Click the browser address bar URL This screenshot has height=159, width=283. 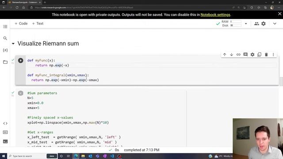pyautogui.click(x=84, y=8)
